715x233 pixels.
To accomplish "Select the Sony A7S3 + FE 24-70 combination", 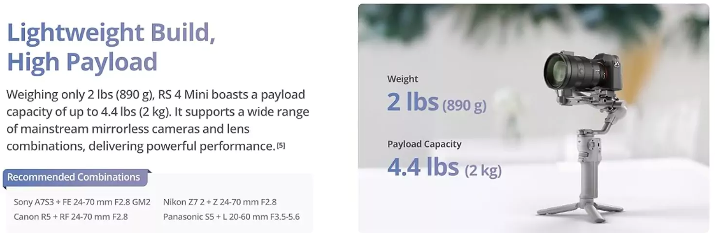I will click(x=82, y=202).
